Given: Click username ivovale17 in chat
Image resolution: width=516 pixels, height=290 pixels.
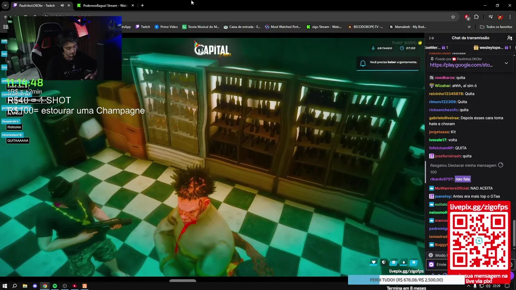Looking at the screenshot, I should (438, 140).
